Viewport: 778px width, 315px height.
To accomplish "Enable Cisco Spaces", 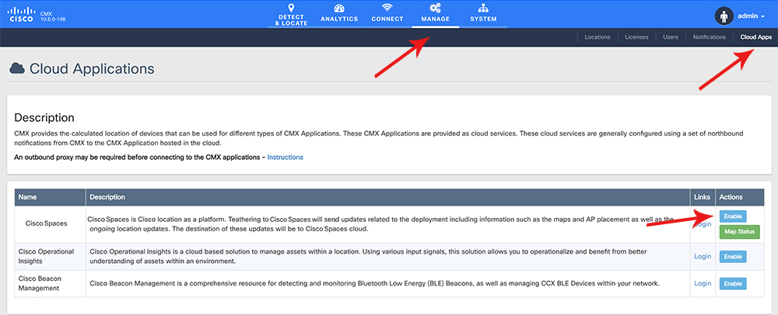I will point(733,216).
